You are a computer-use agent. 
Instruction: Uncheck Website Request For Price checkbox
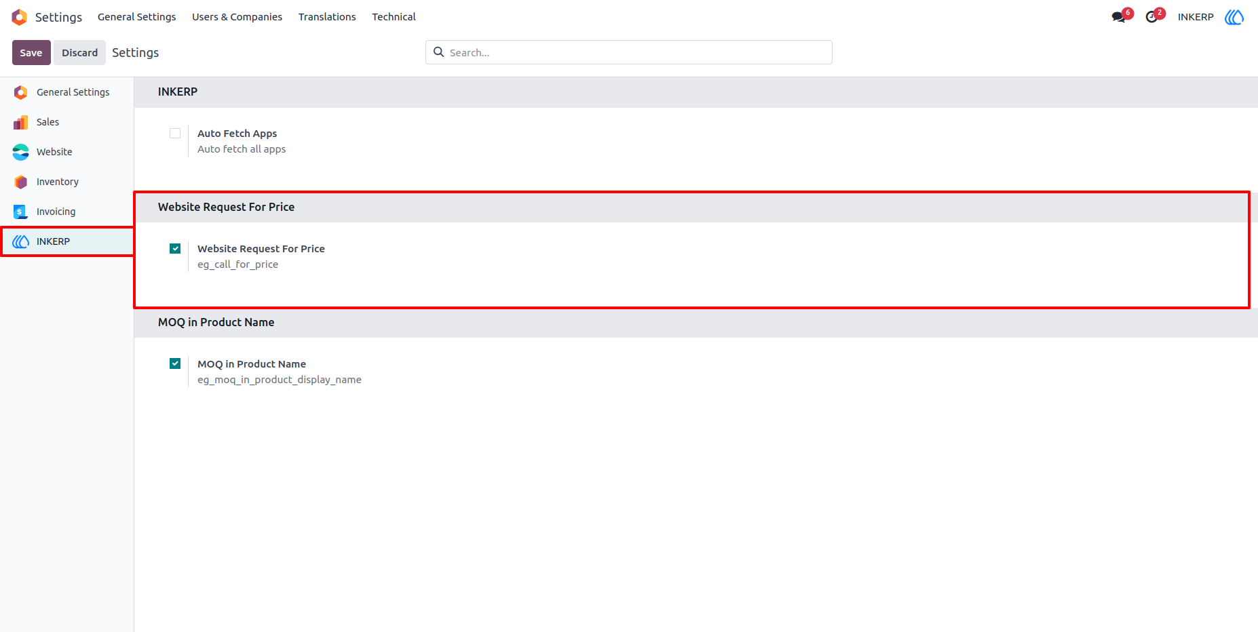click(x=175, y=249)
